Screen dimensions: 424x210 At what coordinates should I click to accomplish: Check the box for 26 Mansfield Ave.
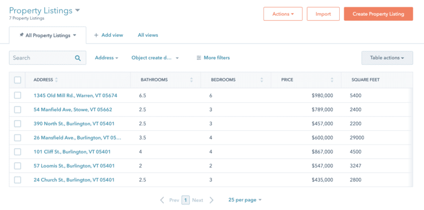pos(18,138)
